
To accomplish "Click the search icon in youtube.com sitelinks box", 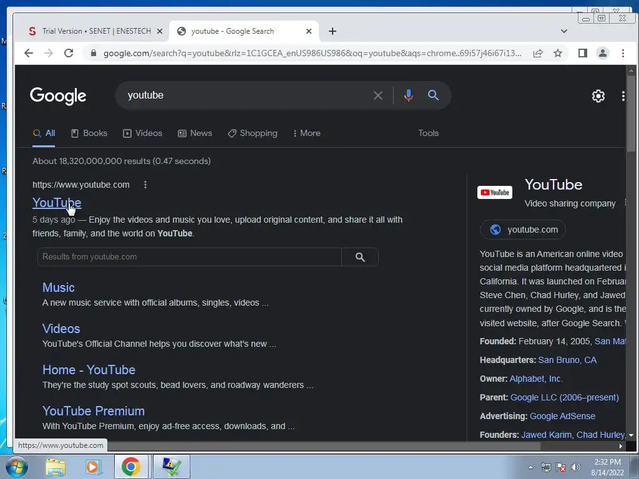I will [360, 257].
